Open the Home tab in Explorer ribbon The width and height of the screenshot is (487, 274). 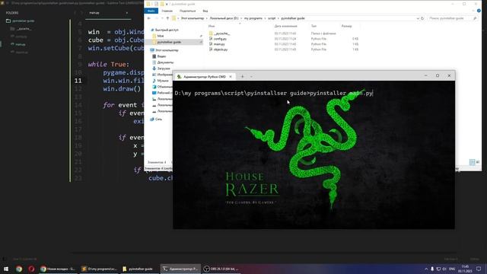pos(167,11)
